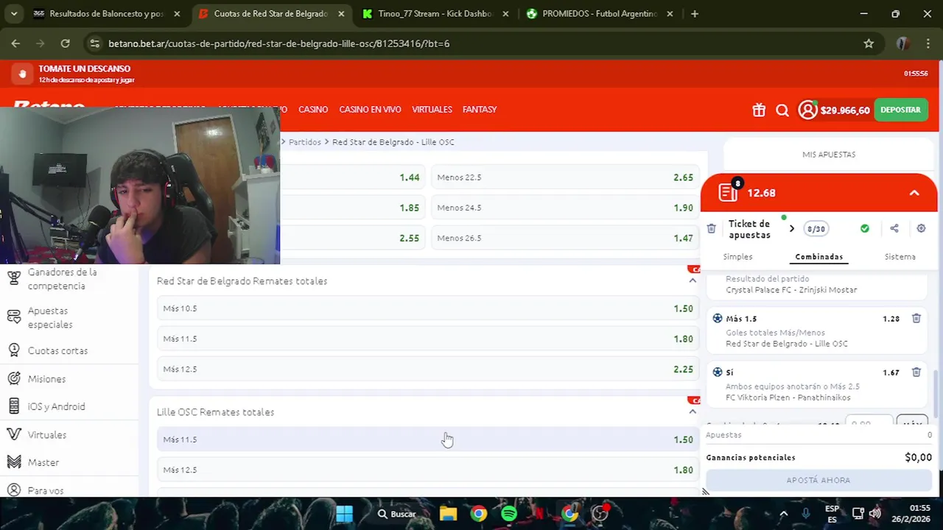This screenshot has width=943, height=530.
Task: Open VIRTUALES in top navigation
Action: 432,110
